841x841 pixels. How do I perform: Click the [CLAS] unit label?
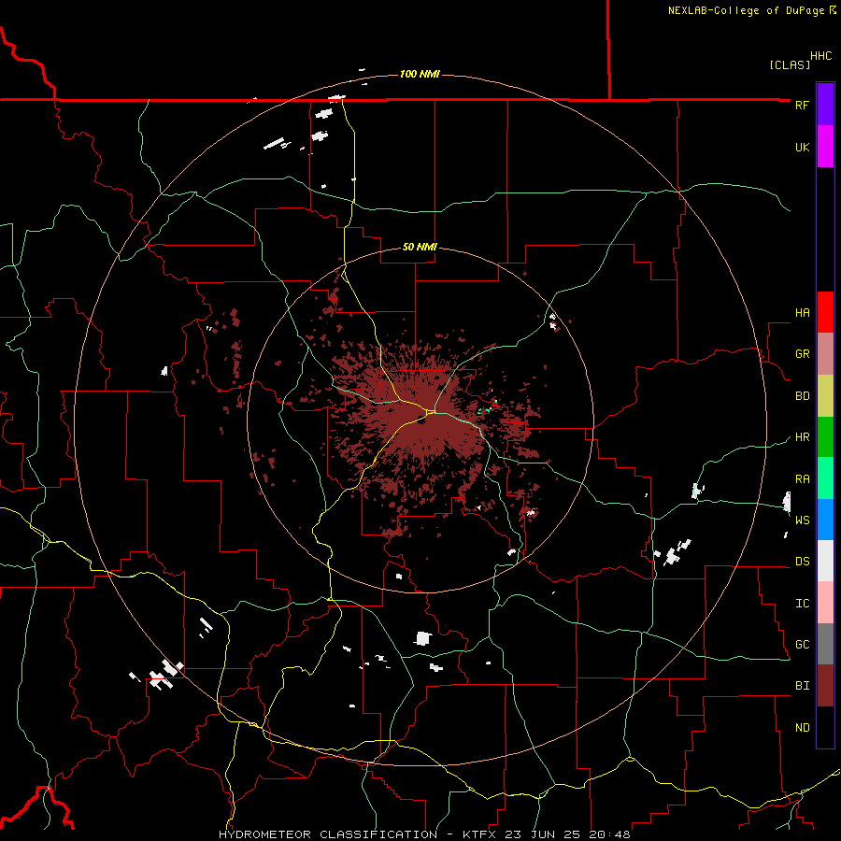[790, 64]
